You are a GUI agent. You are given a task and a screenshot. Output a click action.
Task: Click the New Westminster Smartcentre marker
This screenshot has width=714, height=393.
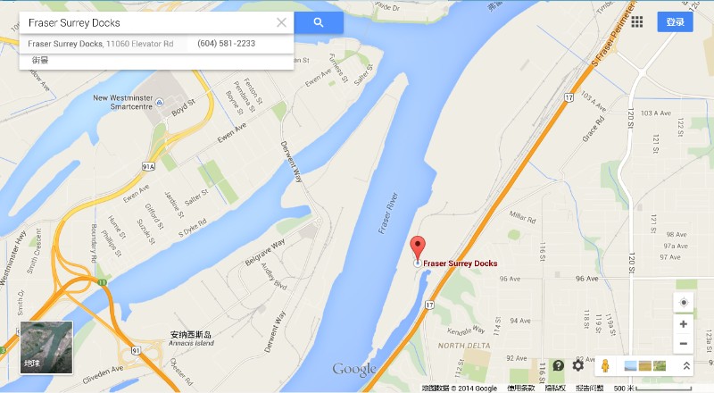point(160,102)
